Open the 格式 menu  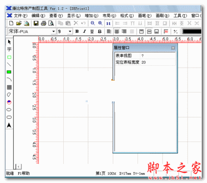tap(127, 16)
